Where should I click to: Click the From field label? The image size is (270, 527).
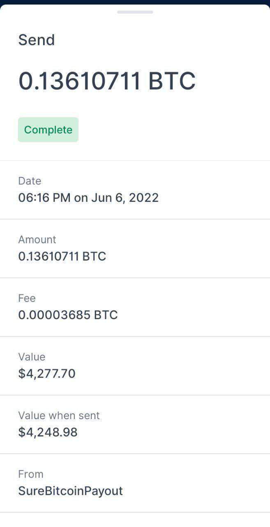(30, 474)
